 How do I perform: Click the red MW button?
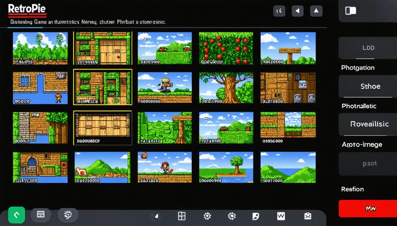pyautogui.click(x=367, y=208)
